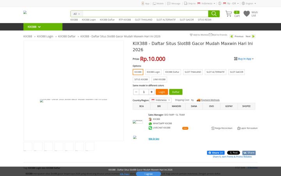Screen dimensions: 281x176
Task: Open the shopping cart icon
Action: [228, 14]
